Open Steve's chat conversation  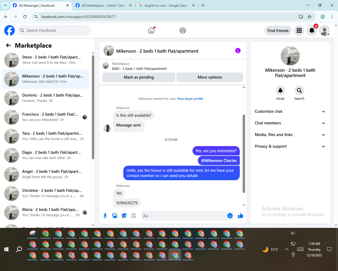coord(45,60)
